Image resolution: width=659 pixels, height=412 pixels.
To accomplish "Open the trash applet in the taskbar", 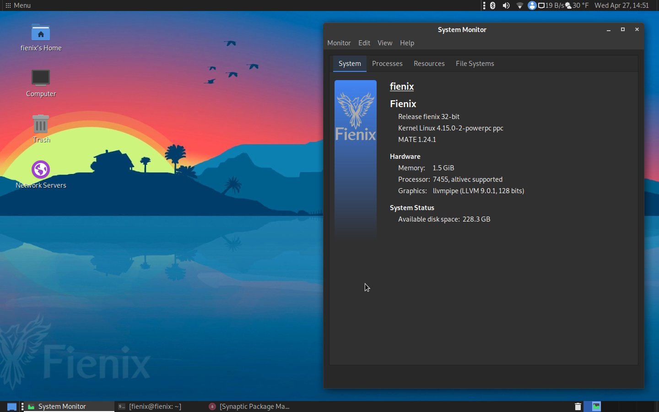I will pos(578,407).
